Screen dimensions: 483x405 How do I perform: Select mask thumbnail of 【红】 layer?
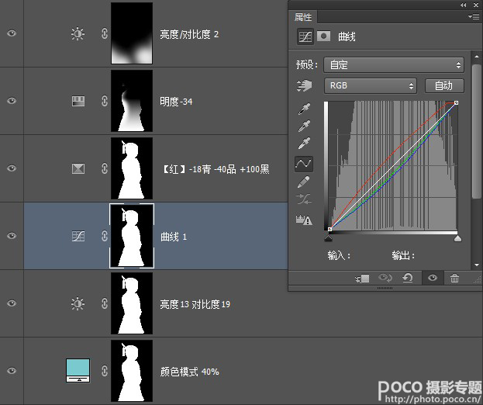(x=132, y=168)
